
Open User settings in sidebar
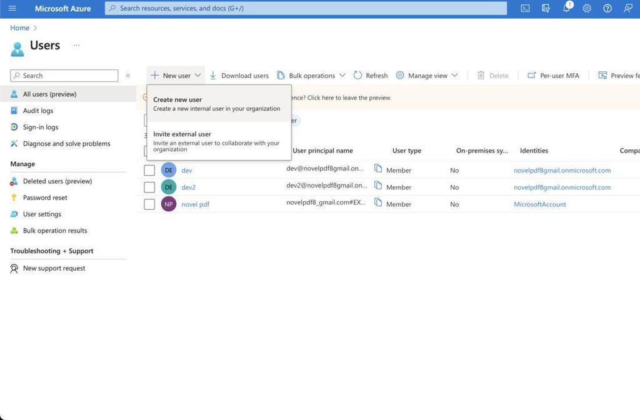(42, 214)
